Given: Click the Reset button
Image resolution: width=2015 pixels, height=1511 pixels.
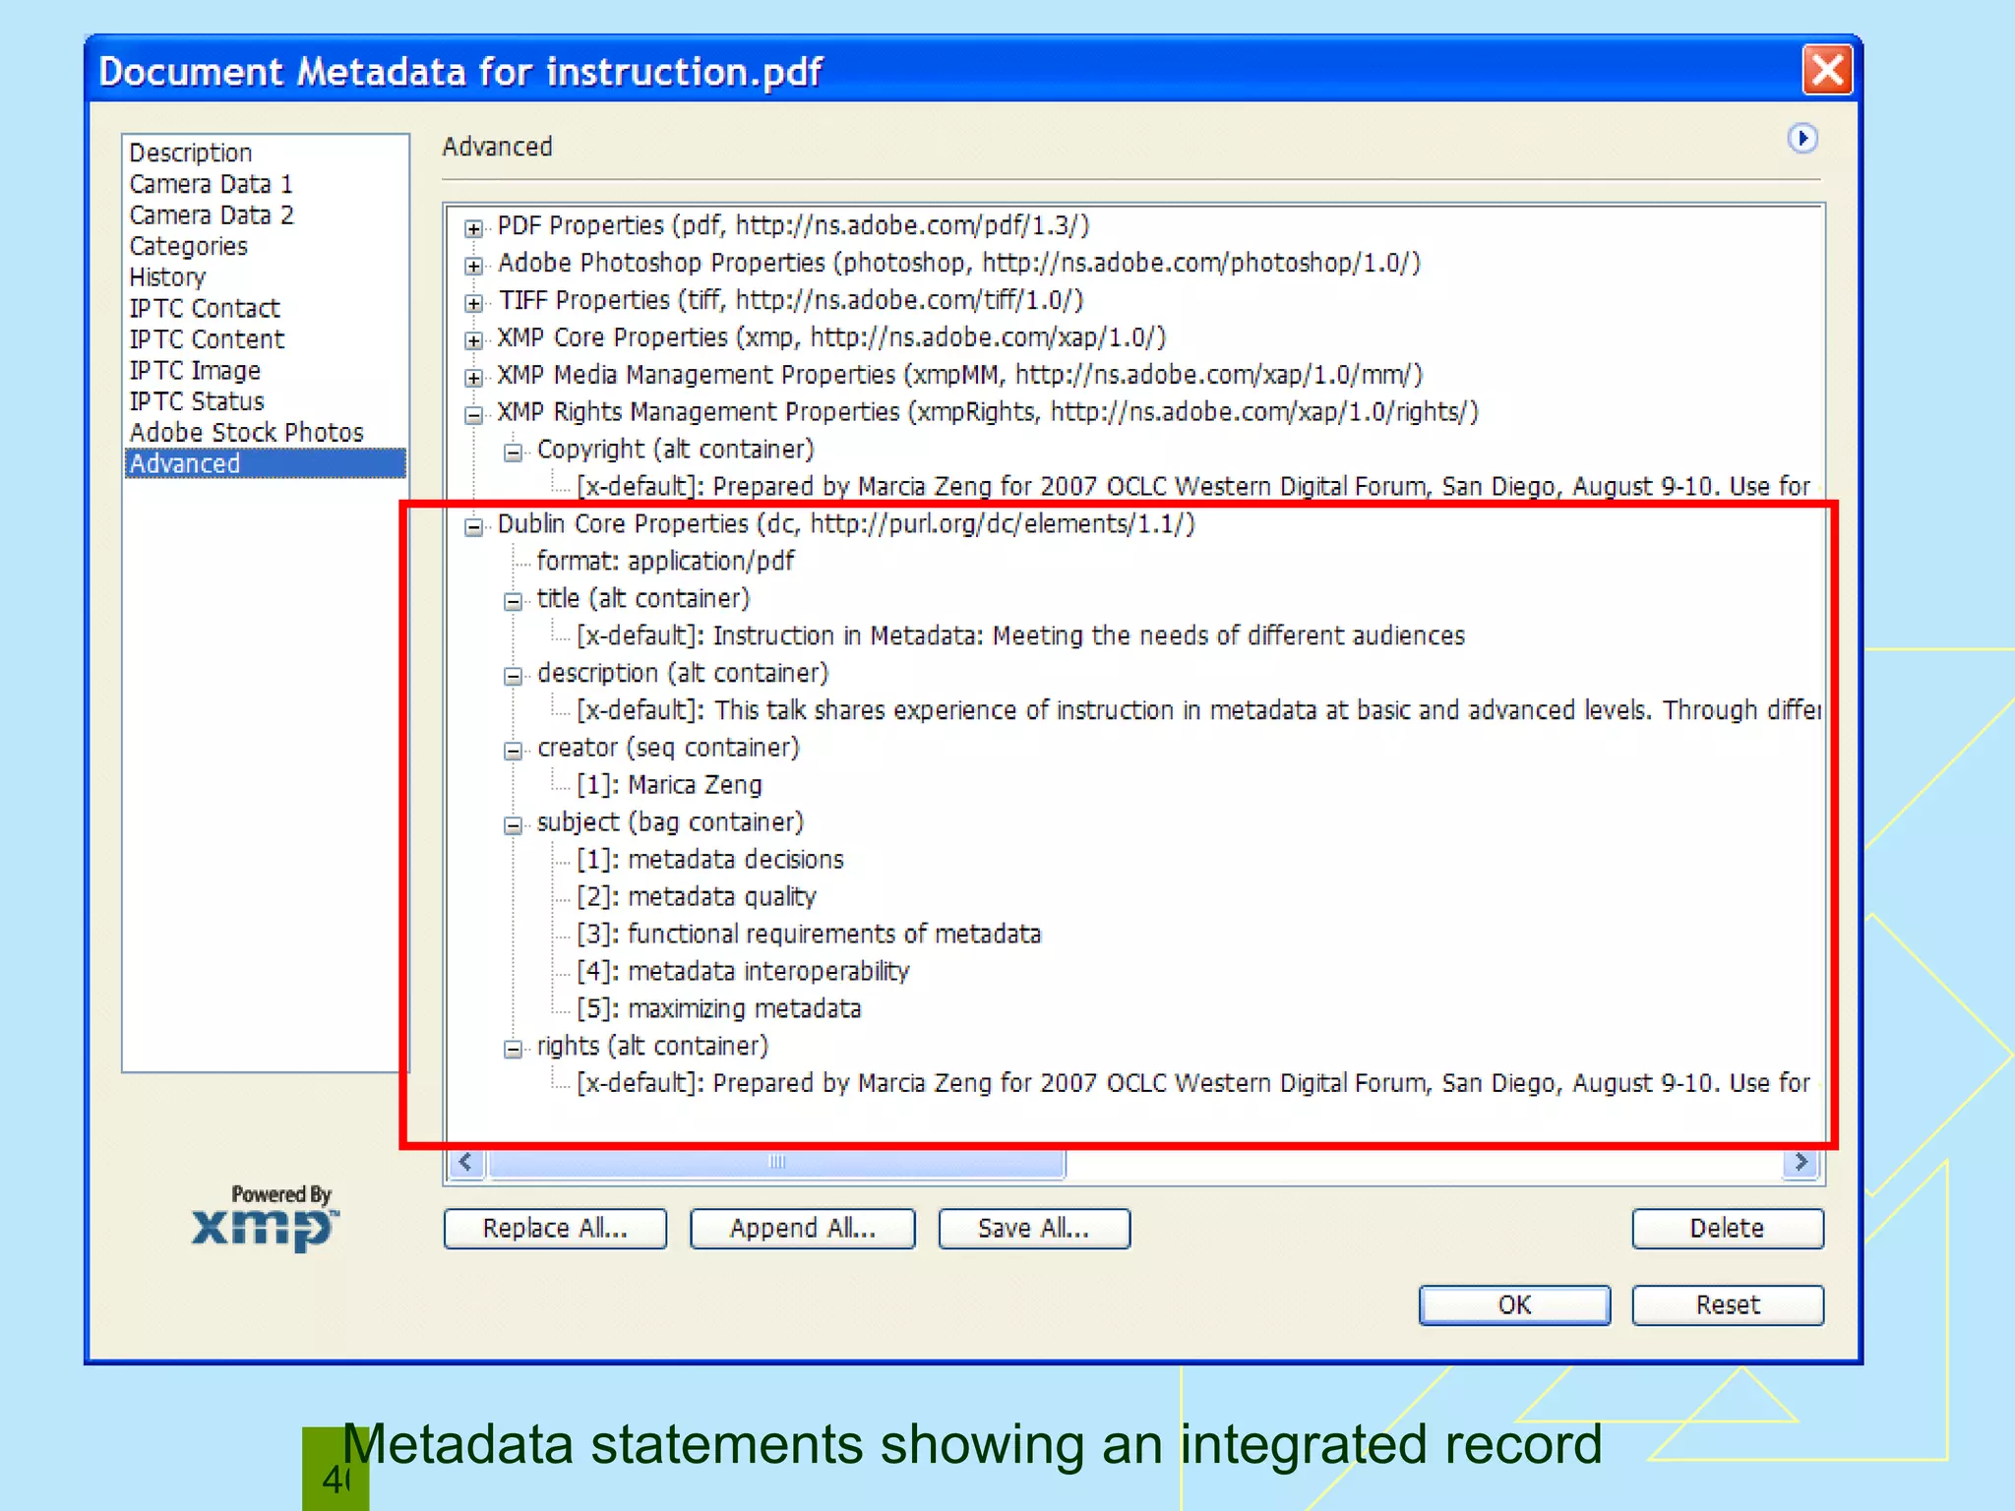Looking at the screenshot, I should (x=1728, y=1305).
